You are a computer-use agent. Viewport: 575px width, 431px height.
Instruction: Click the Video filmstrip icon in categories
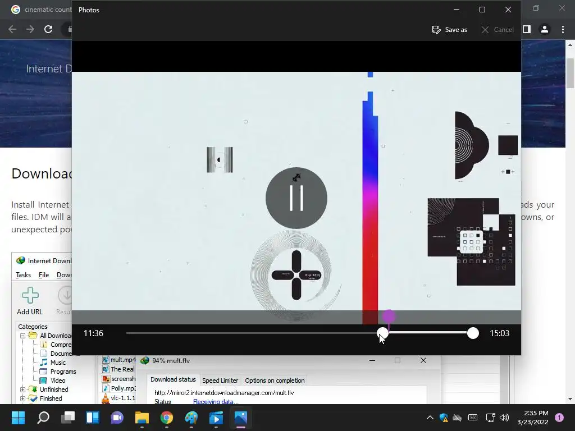tap(44, 380)
